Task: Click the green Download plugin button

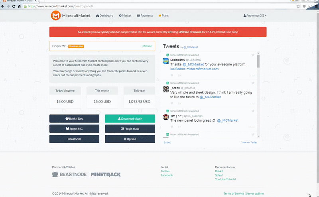Action: pyautogui.click(x=130, y=119)
